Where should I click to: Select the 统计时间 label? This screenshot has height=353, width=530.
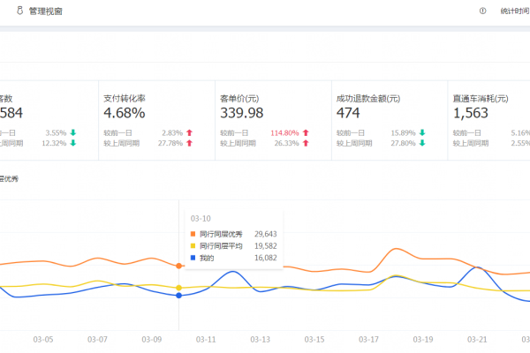point(515,11)
